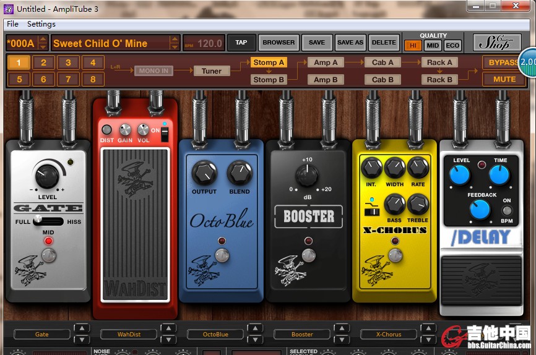Switch to Amp A section
This screenshot has width=536, height=355.
(326, 62)
